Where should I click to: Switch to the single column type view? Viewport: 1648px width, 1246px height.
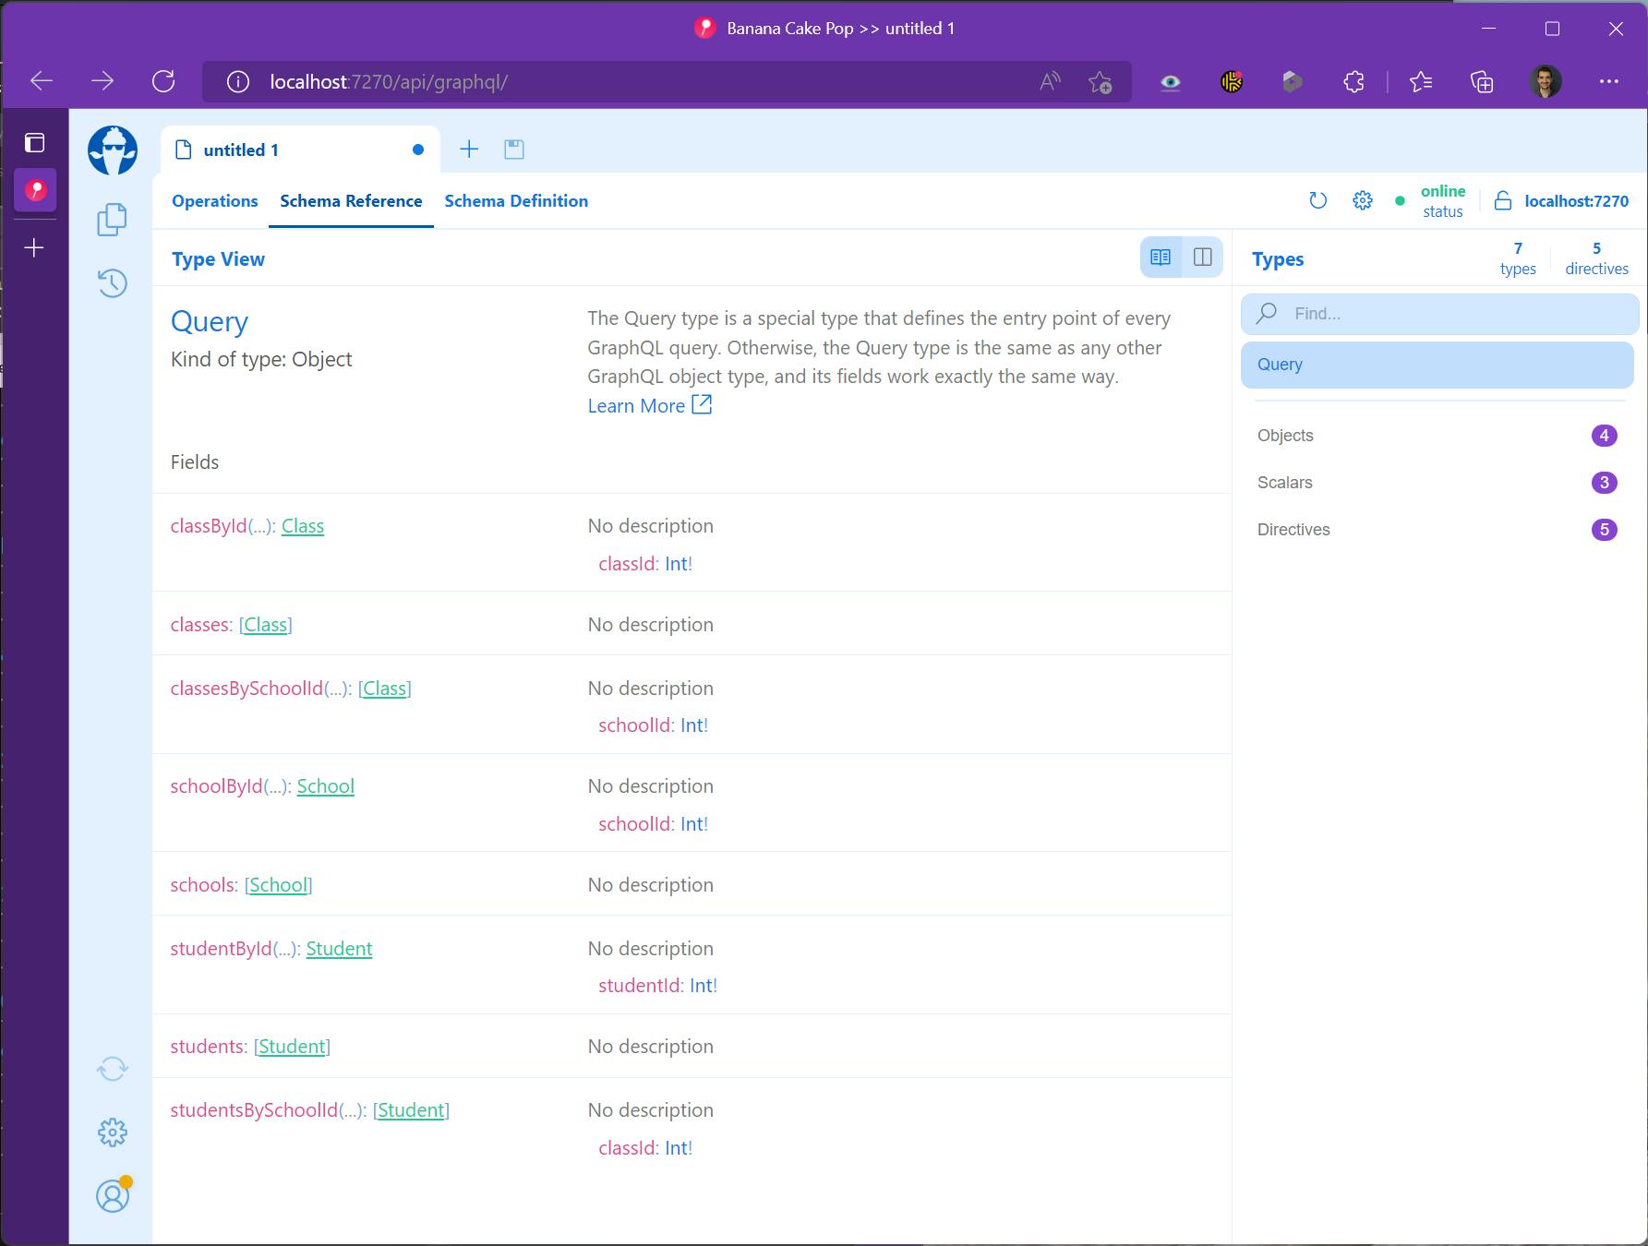1161,257
